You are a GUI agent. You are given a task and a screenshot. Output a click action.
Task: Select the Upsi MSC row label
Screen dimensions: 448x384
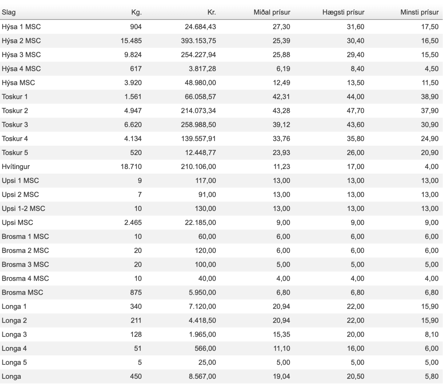(17, 222)
